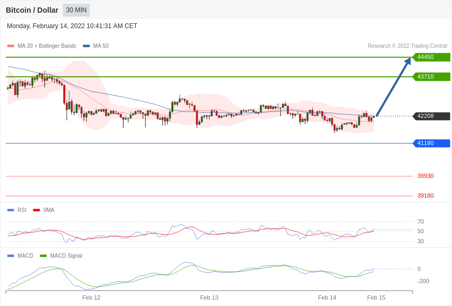452x306 pixels.
Task: Click the 42208 current price label
Action: [432, 116]
